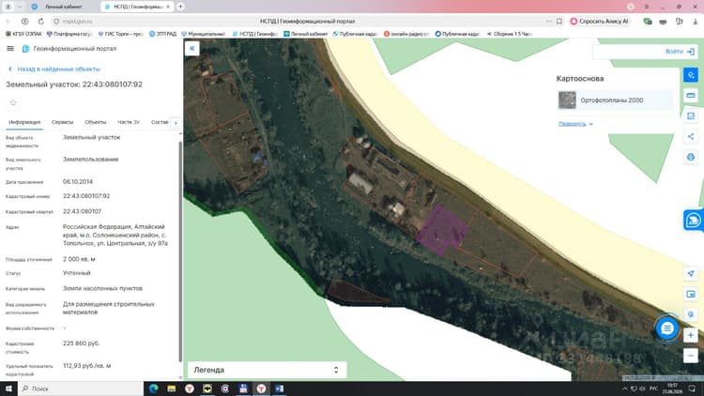
Task: Expand the Развернуть basemap list
Action: pyautogui.click(x=575, y=124)
